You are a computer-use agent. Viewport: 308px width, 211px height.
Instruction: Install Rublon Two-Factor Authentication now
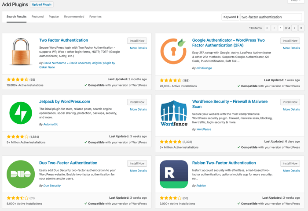[x=290, y=163]
